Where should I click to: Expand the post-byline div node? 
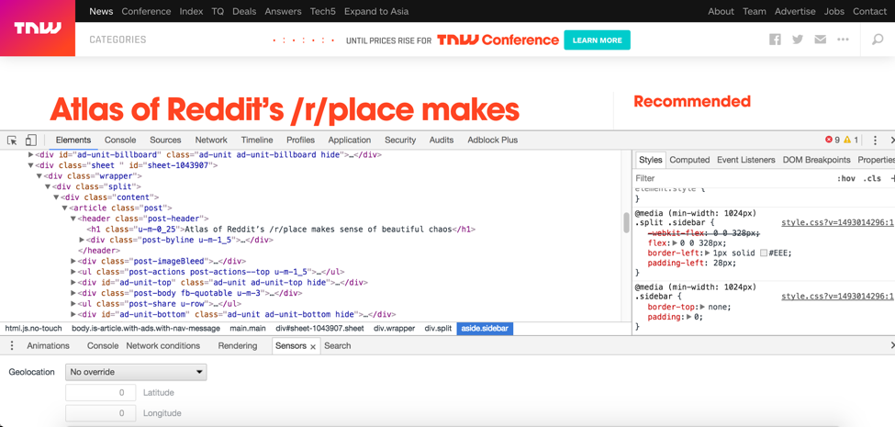tap(82, 240)
